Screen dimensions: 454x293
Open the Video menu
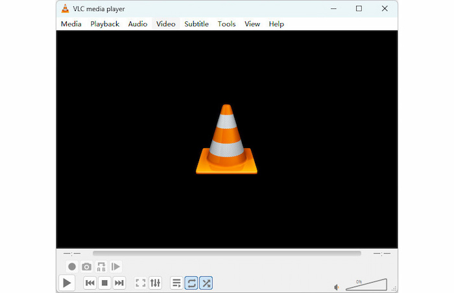[x=166, y=24]
